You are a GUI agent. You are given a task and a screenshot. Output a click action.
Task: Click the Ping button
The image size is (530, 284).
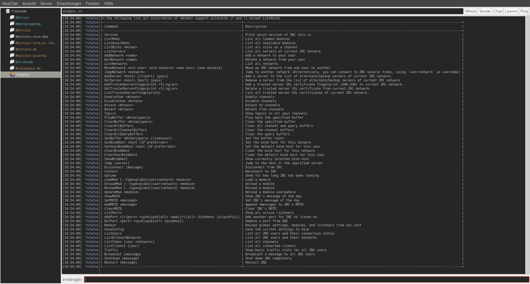tap(524, 11)
